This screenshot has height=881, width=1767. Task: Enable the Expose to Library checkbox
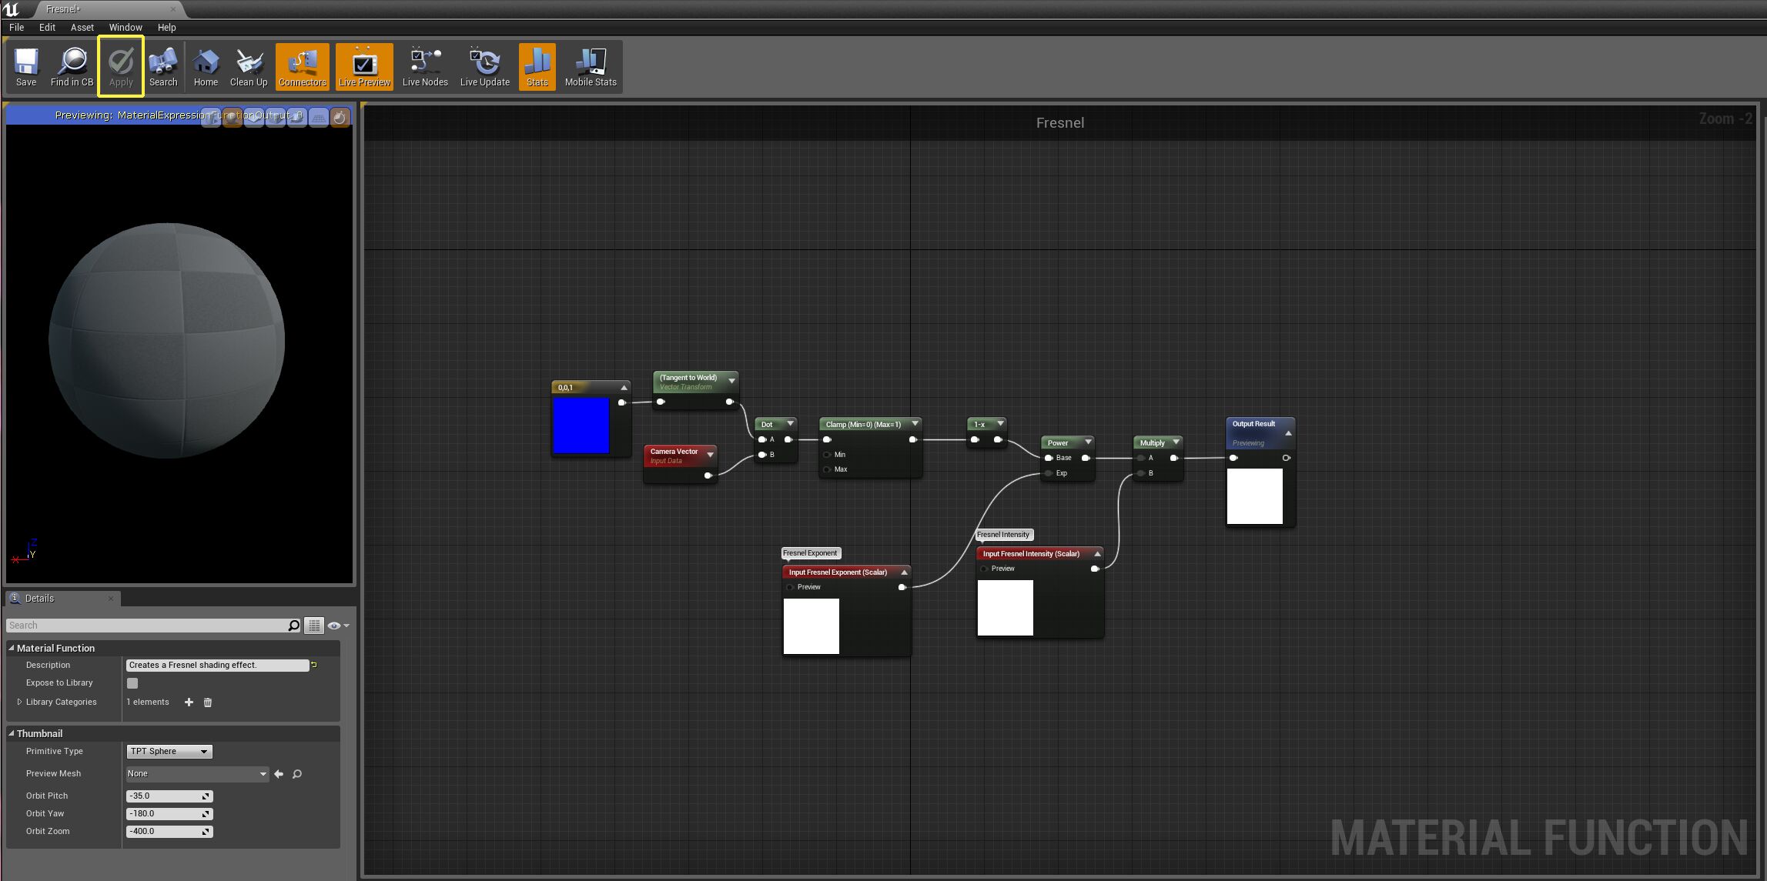(132, 682)
